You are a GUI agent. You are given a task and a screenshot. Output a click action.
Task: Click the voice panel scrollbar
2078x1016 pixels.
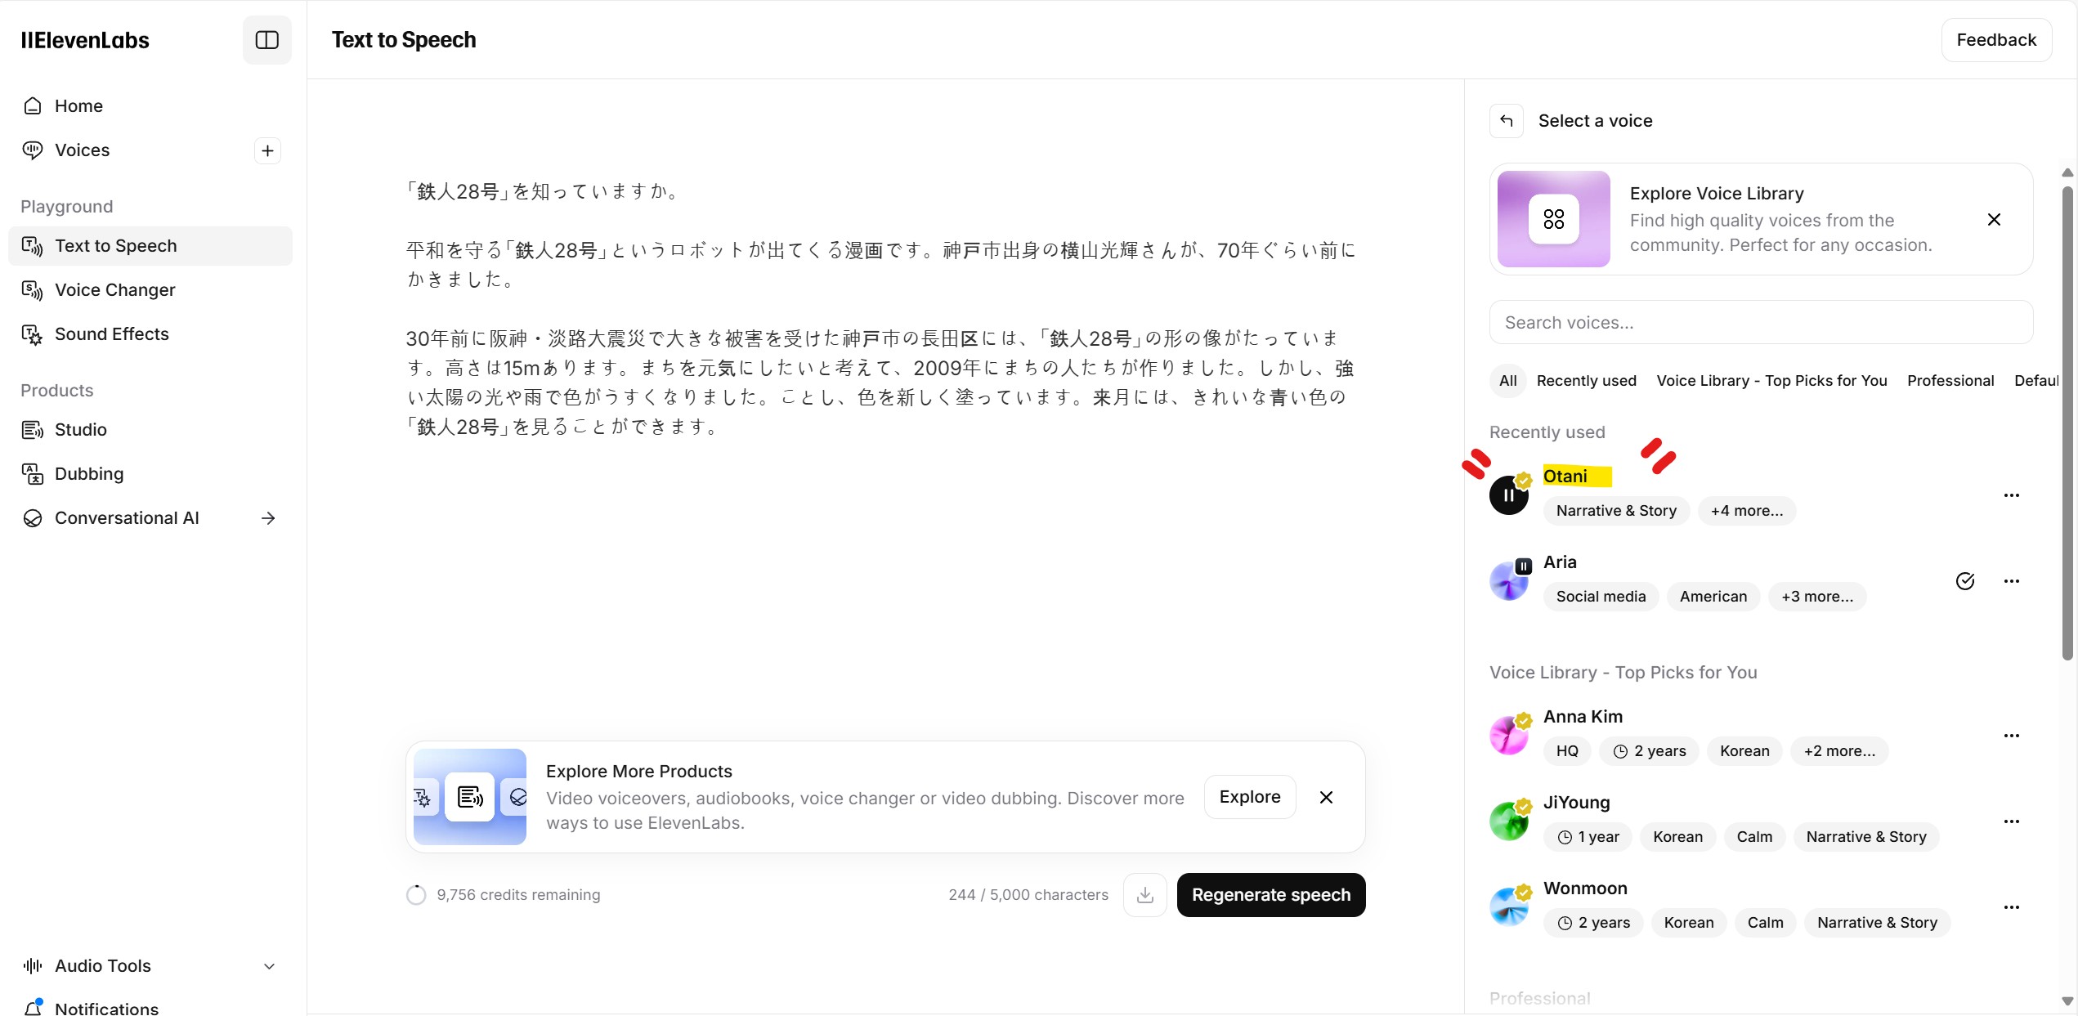coord(2067,423)
